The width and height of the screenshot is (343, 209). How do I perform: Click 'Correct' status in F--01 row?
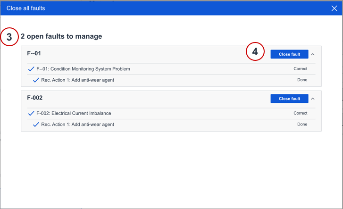coord(301,69)
